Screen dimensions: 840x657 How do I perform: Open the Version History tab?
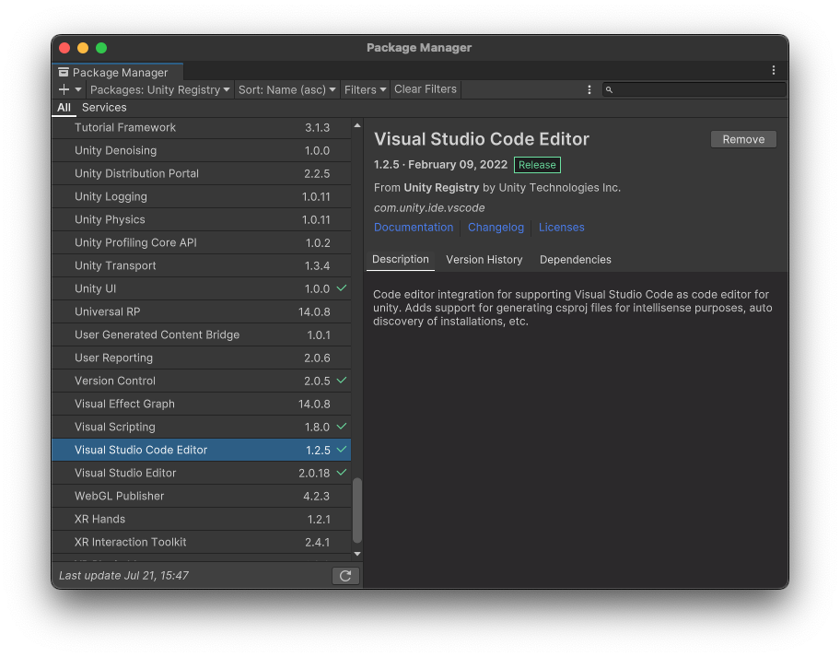coord(484,259)
